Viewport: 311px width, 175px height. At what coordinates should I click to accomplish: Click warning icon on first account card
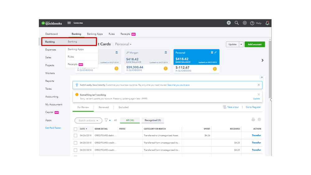click(116, 69)
